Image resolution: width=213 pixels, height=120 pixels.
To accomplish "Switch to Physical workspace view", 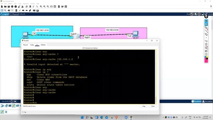I will [14, 14].
